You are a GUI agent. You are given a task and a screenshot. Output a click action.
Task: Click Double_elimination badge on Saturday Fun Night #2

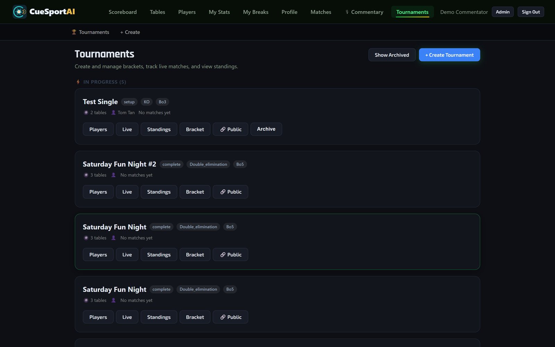208,164
